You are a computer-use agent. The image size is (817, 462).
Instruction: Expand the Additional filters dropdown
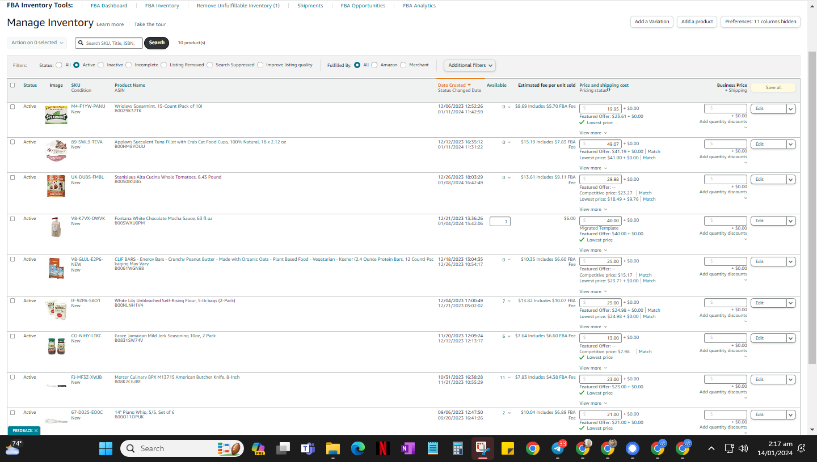click(x=469, y=65)
